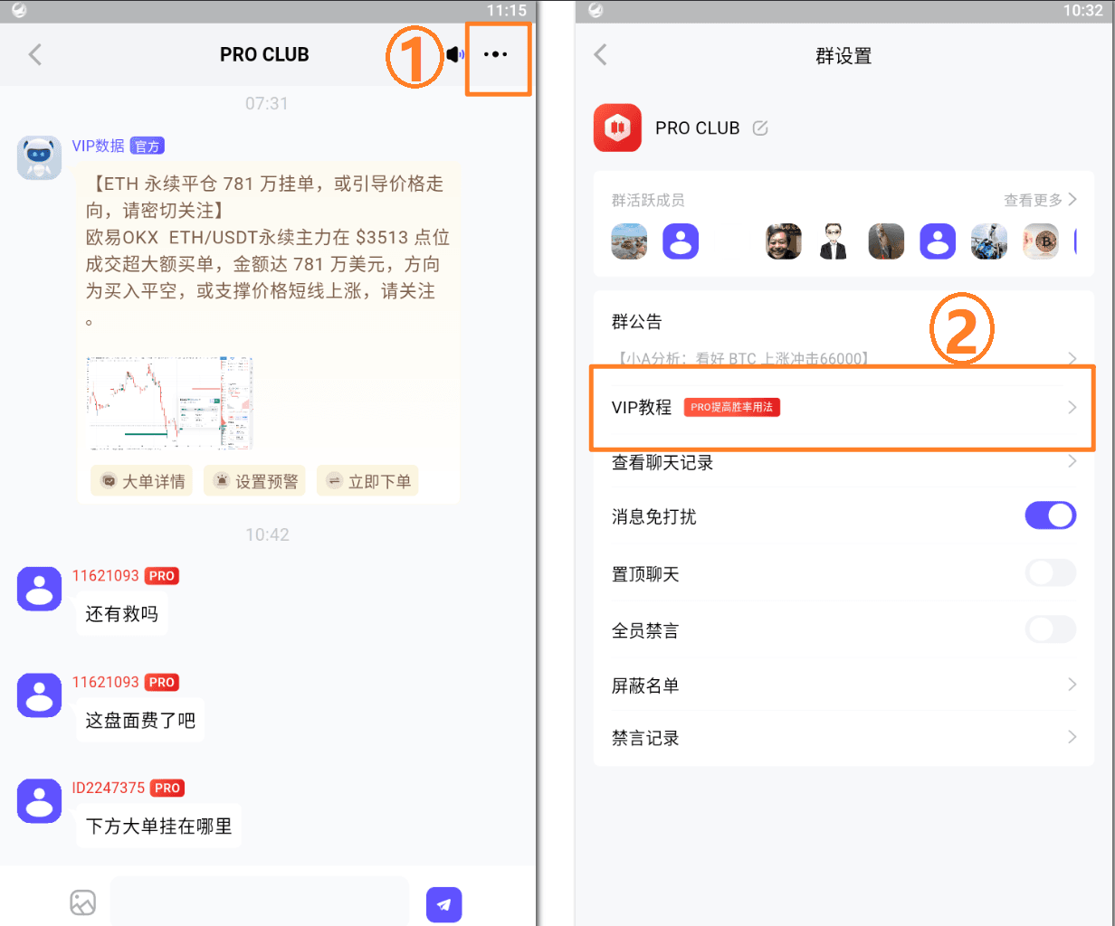Image resolution: width=1115 pixels, height=926 pixels.
Task: Tap the PRO badge next to ID2247375
Action: [x=167, y=788]
